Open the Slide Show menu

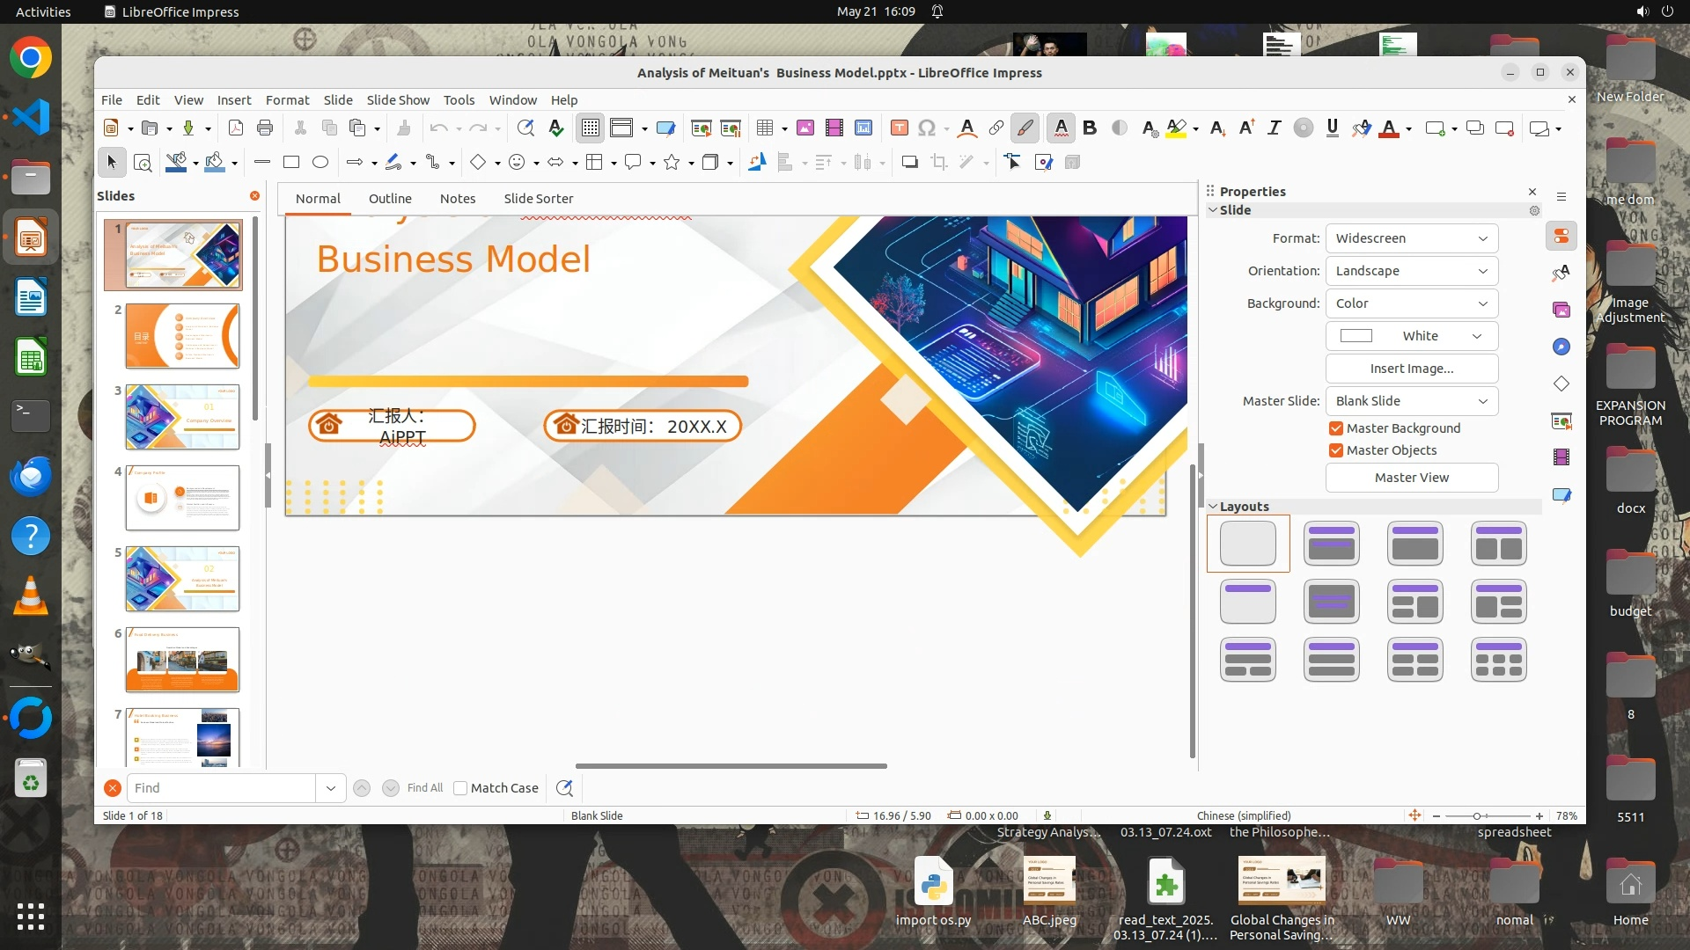pos(398,100)
